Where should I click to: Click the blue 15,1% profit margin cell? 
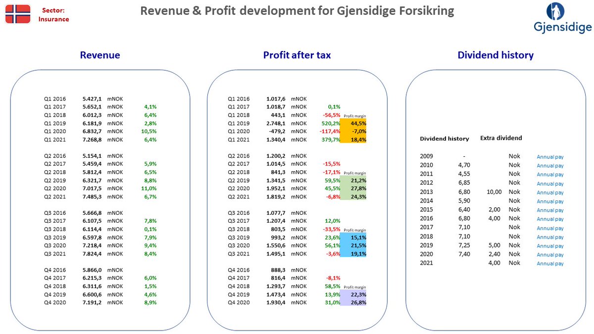click(x=353, y=237)
